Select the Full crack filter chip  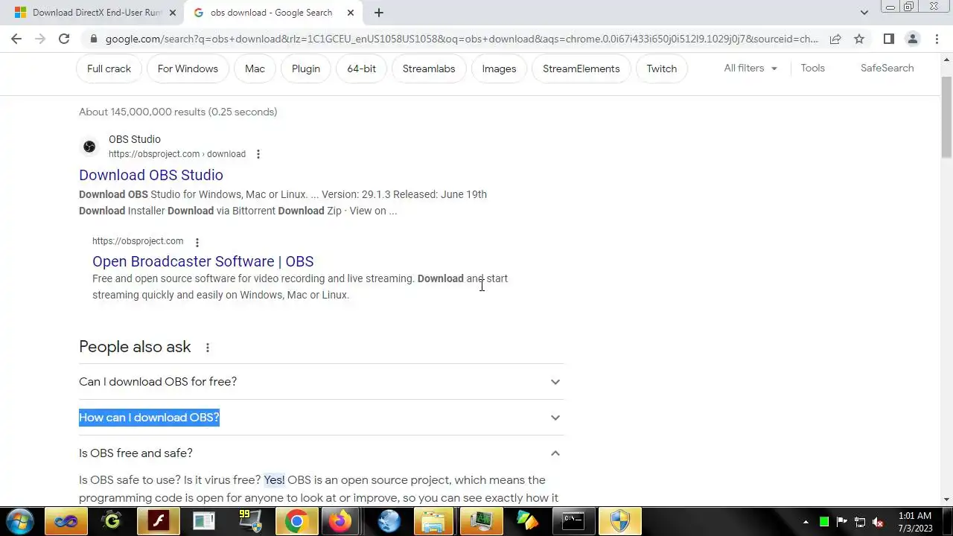point(109,68)
